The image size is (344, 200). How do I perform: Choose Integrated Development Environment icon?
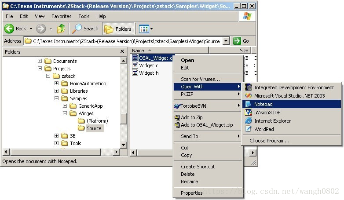coord(249,87)
